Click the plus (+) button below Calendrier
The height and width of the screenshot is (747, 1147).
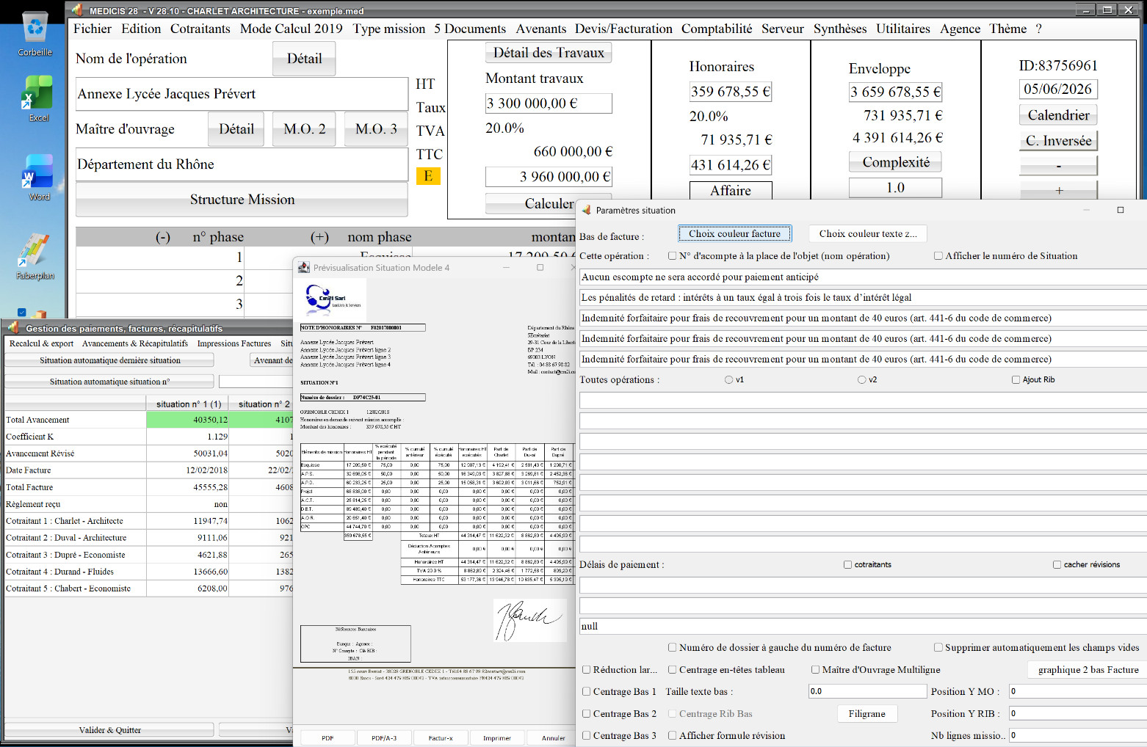pyautogui.click(x=1058, y=190)
